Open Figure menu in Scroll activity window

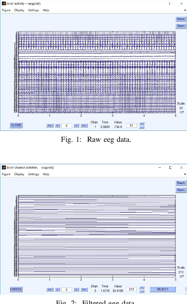click(x=6, y=10)
